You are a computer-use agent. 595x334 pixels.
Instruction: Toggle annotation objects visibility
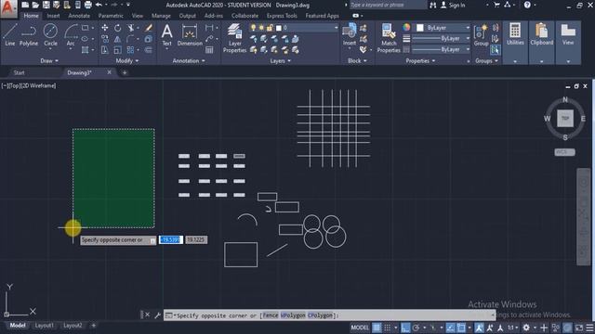pyautogui.click(x=479, y=328)
